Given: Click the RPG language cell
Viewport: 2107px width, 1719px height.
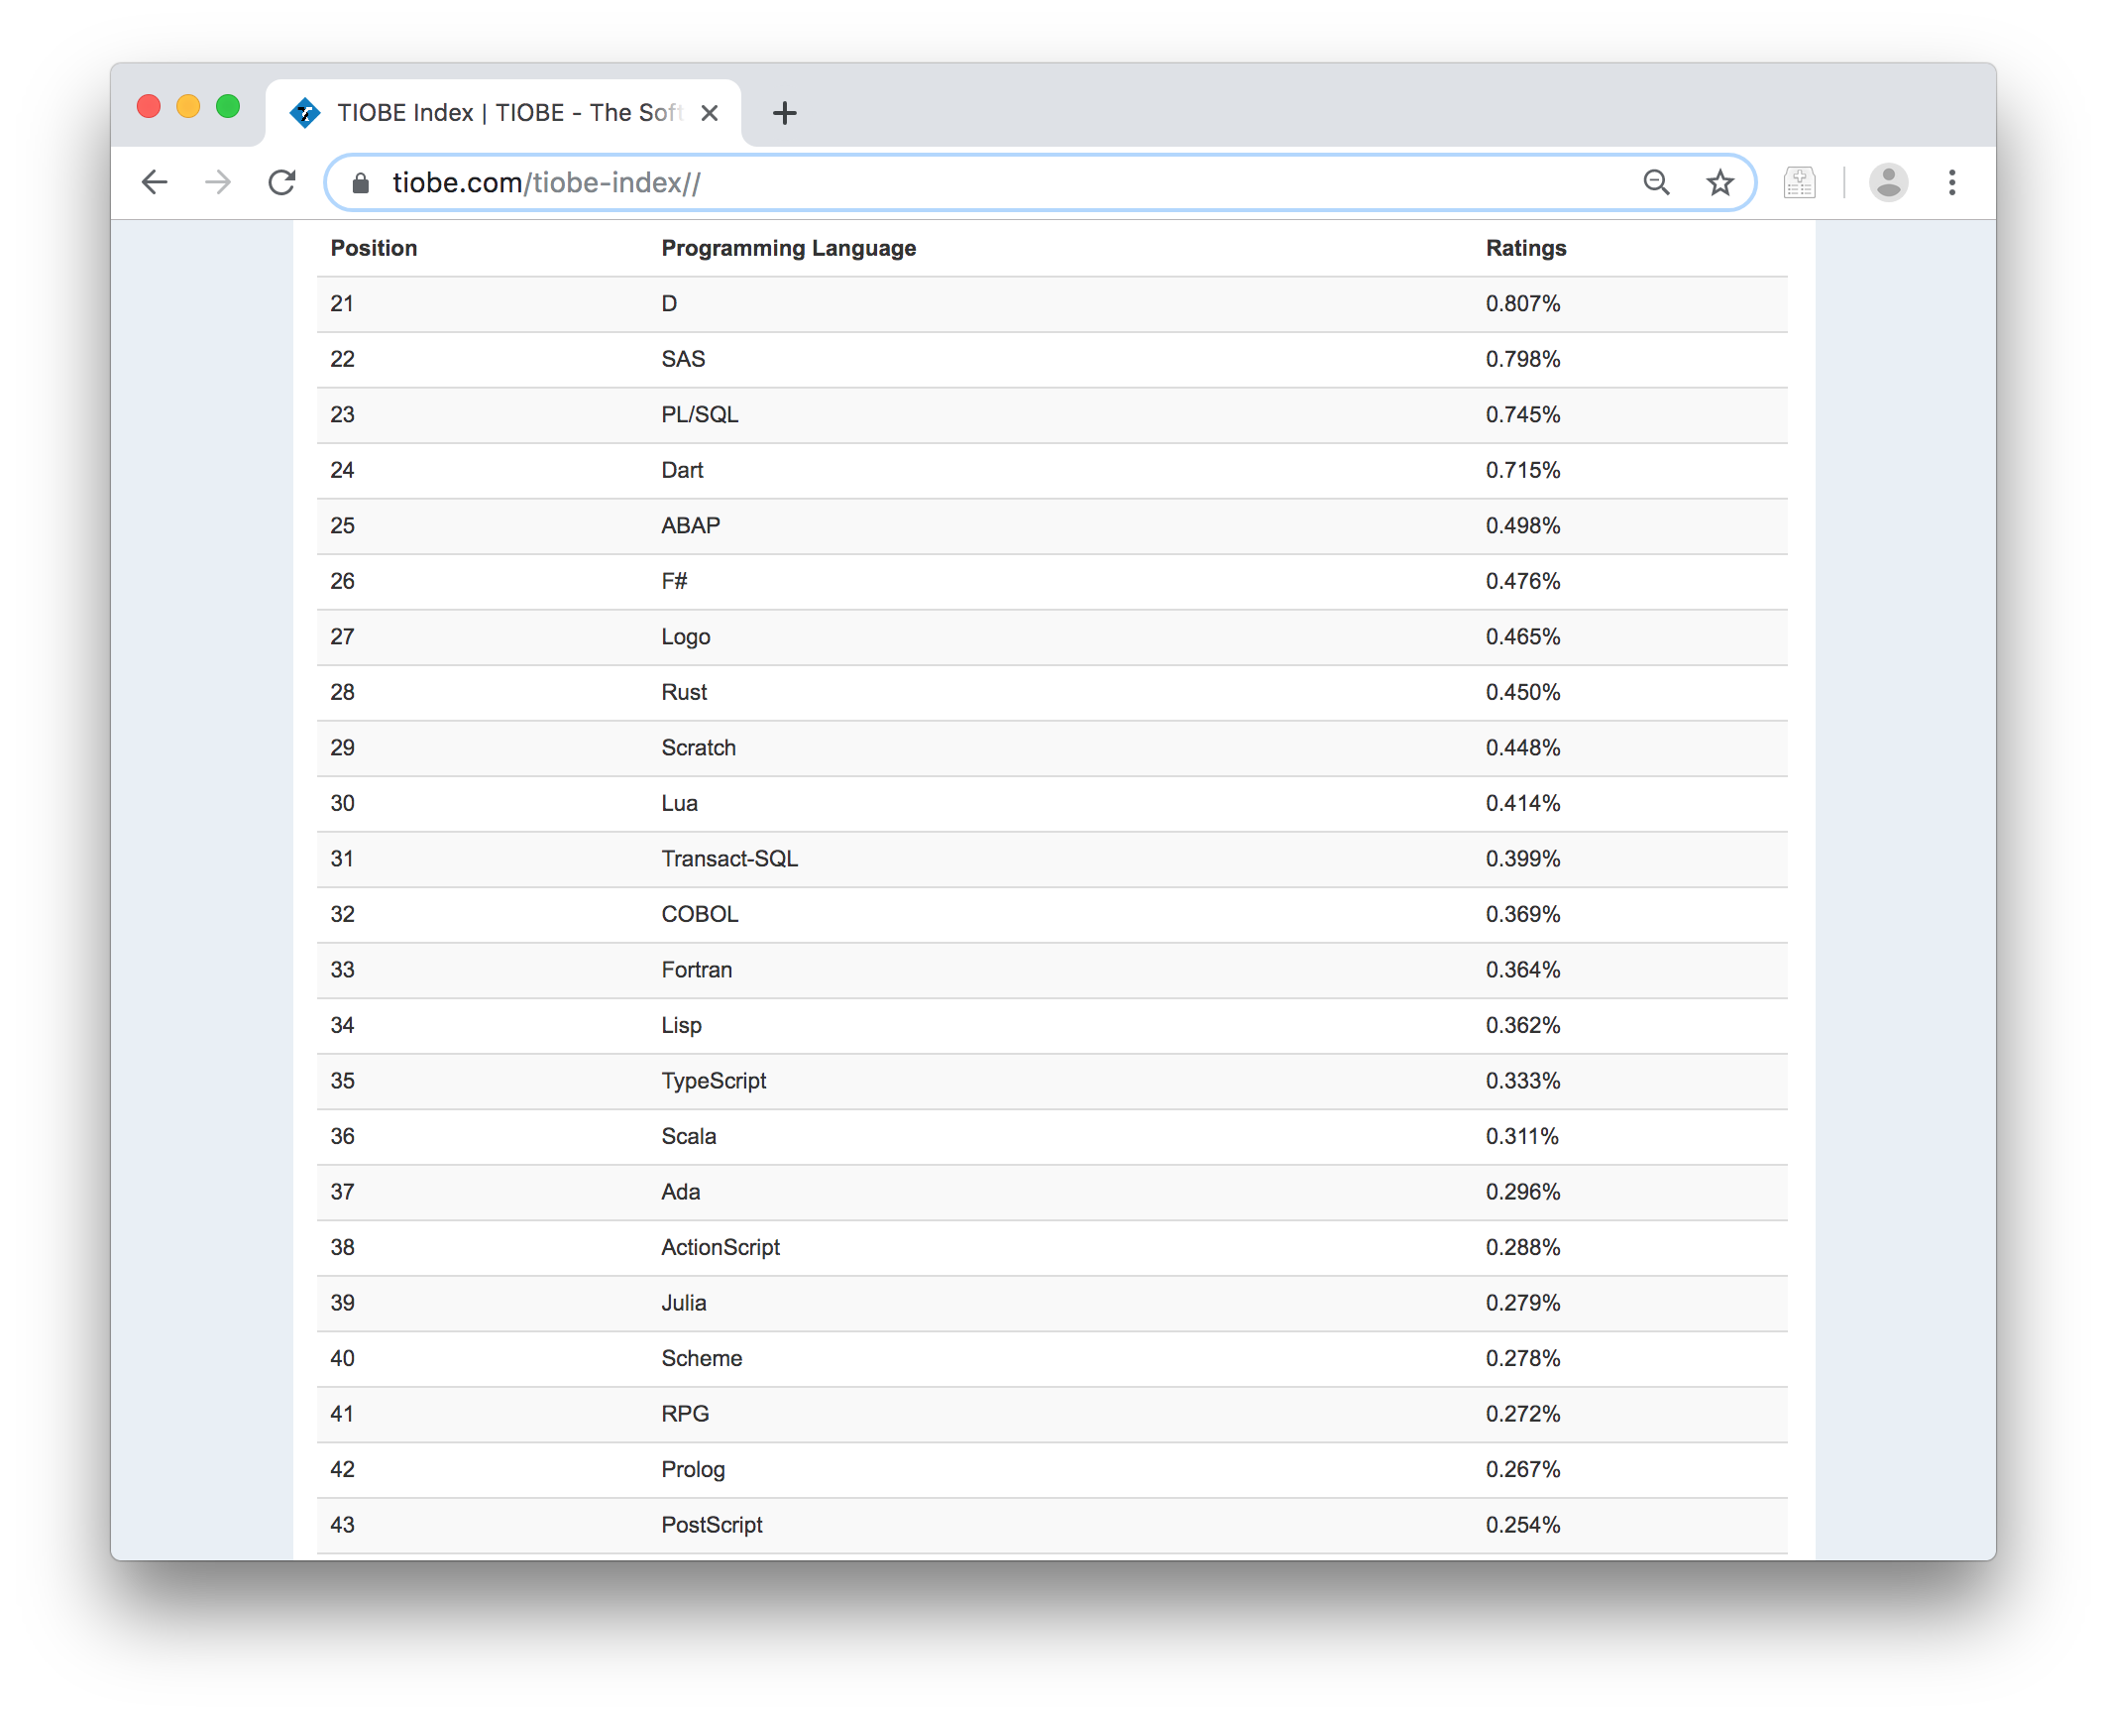Looking at the screenshot, I should 686,1414.
